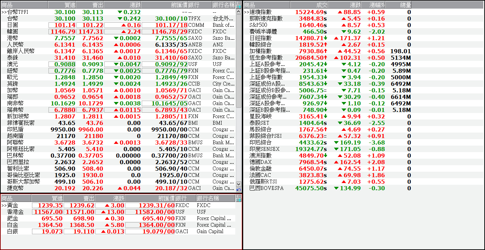The image size is (485, 250).
Task: Select the 黃金 gold row
Action: tap(118, 205)
